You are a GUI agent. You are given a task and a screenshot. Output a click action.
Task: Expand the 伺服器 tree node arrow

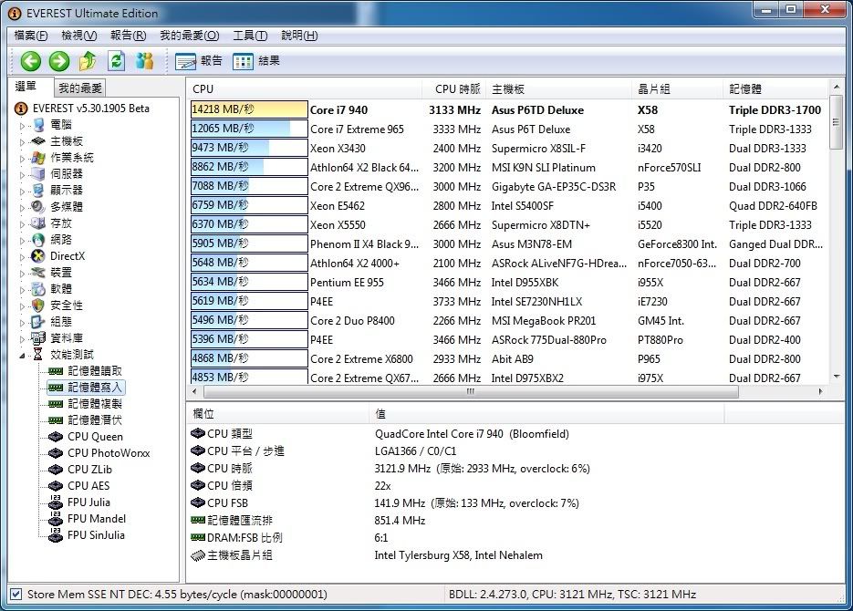pyautogui.click(x=22, y=174)
